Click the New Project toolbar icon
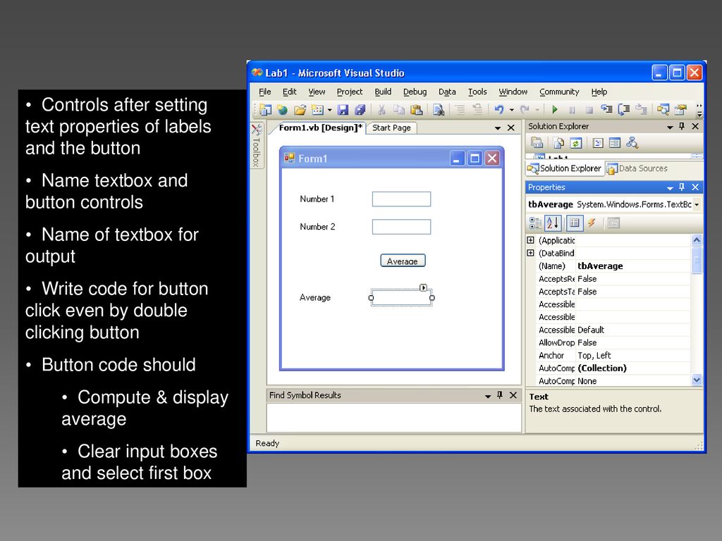Screen dimensions: 722x541 [x=265, y=110]
